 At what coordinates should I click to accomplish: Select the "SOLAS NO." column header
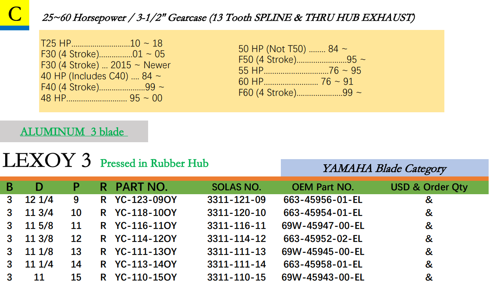click(x=237, y=187)
